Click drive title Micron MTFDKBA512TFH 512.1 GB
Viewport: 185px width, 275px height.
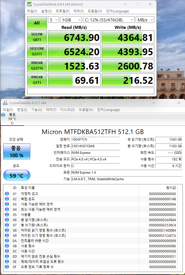93,132
